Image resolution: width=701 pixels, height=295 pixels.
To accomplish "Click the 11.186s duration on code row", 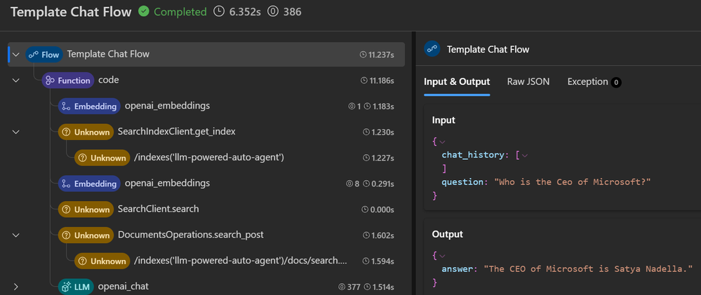I will click(x=380, y=81).
